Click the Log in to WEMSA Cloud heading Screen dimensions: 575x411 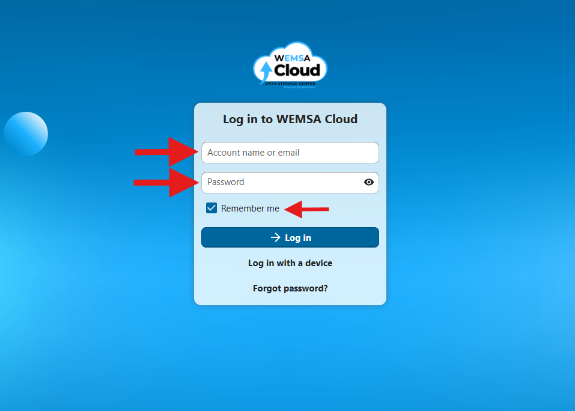tap(290, 119)
